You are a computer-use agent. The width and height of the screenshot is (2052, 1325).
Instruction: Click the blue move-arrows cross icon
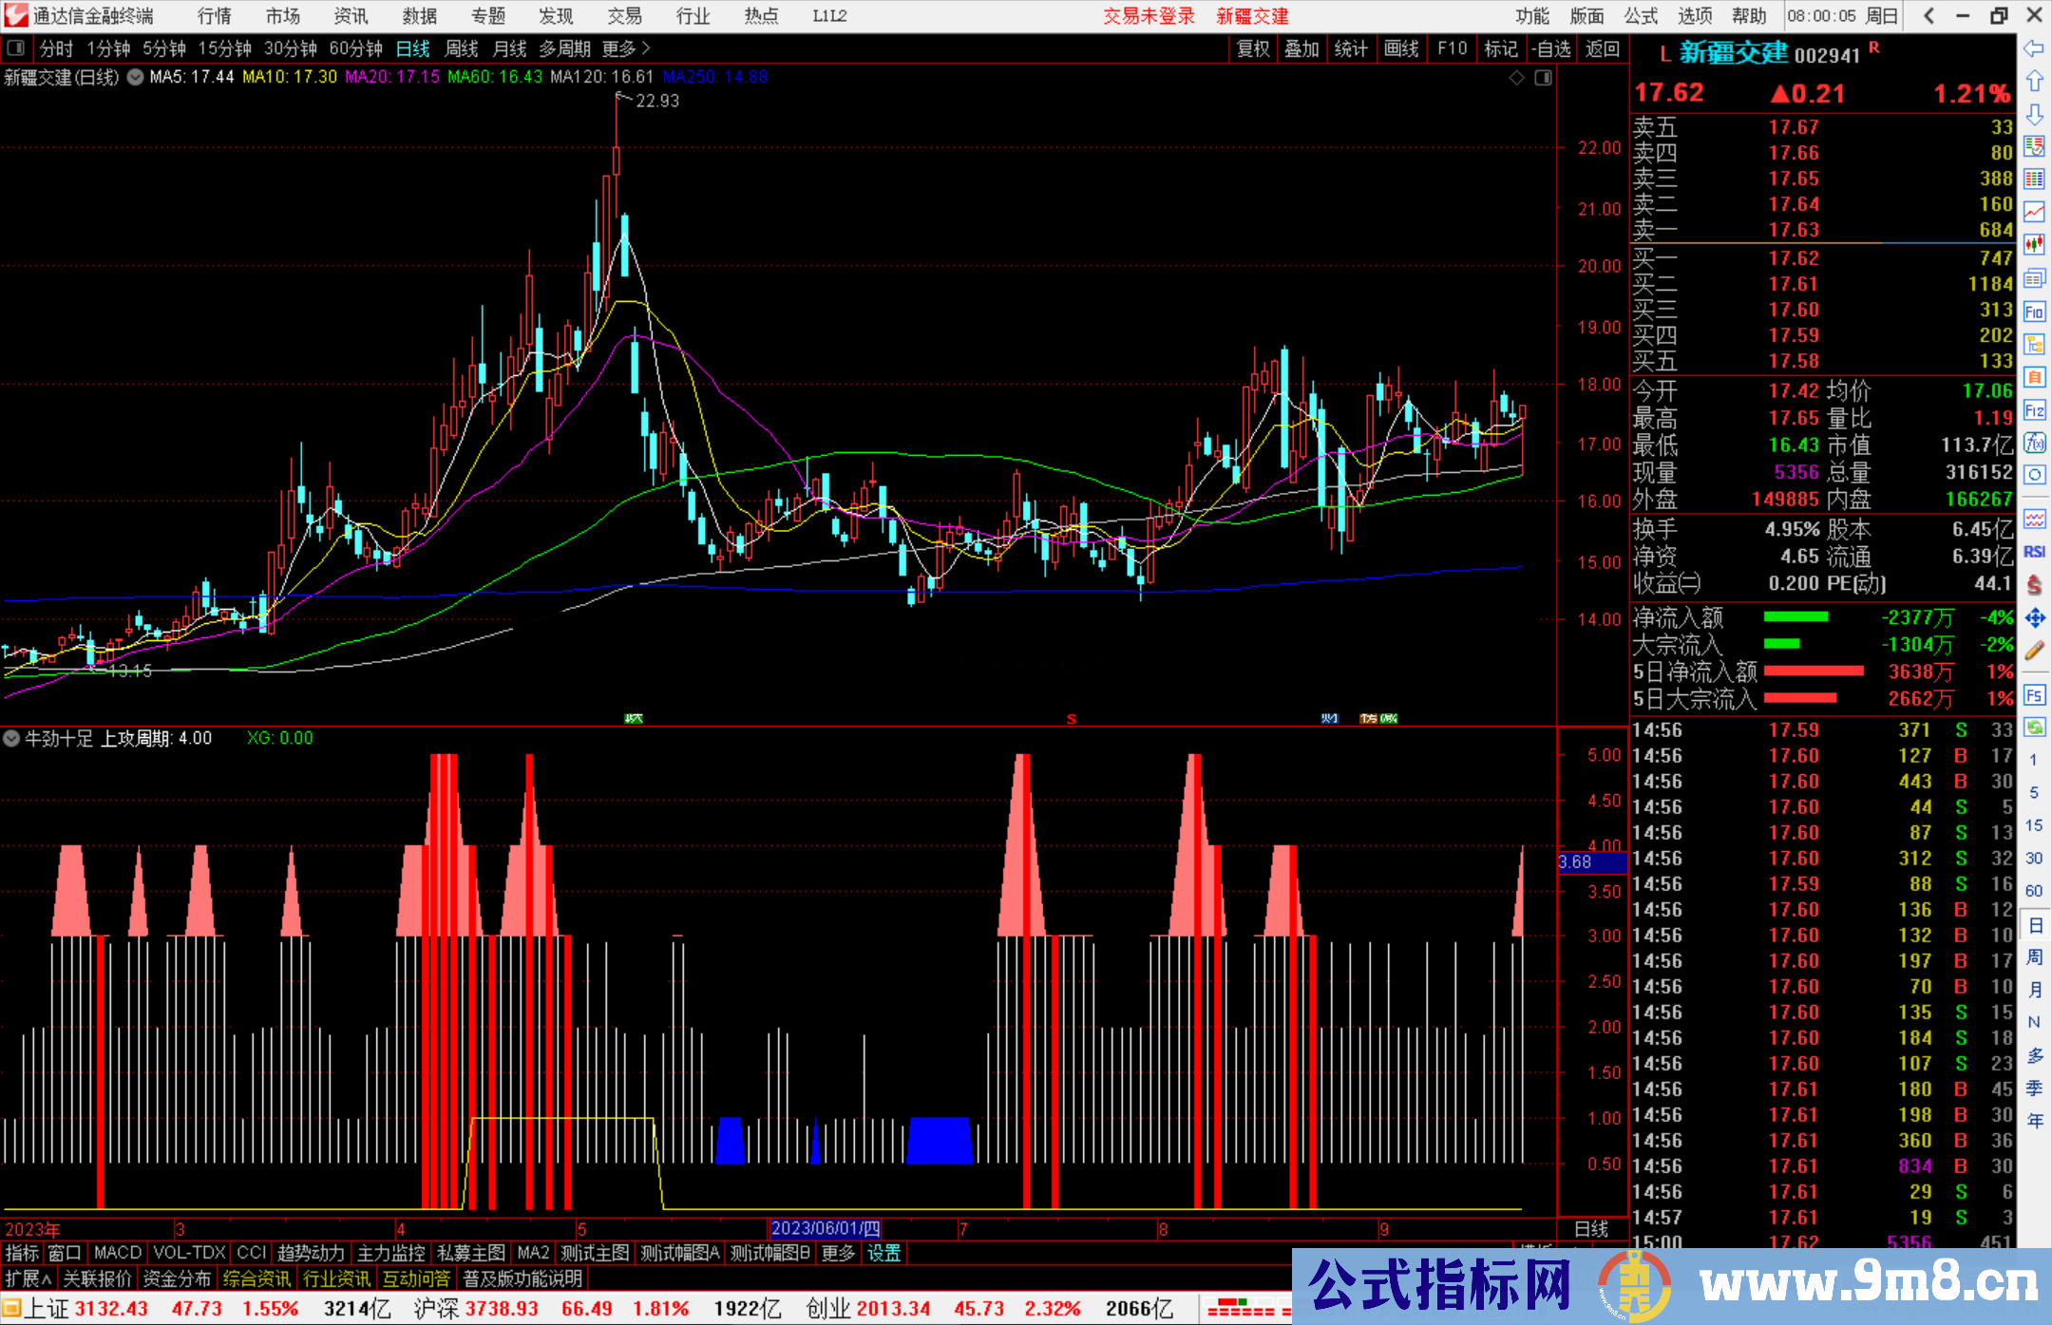(x=2034, y=618)
